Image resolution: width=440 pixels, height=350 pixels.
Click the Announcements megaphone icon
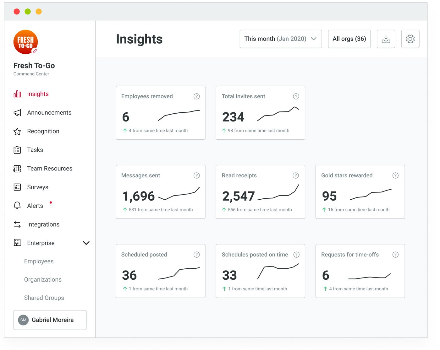pos(17,112)
